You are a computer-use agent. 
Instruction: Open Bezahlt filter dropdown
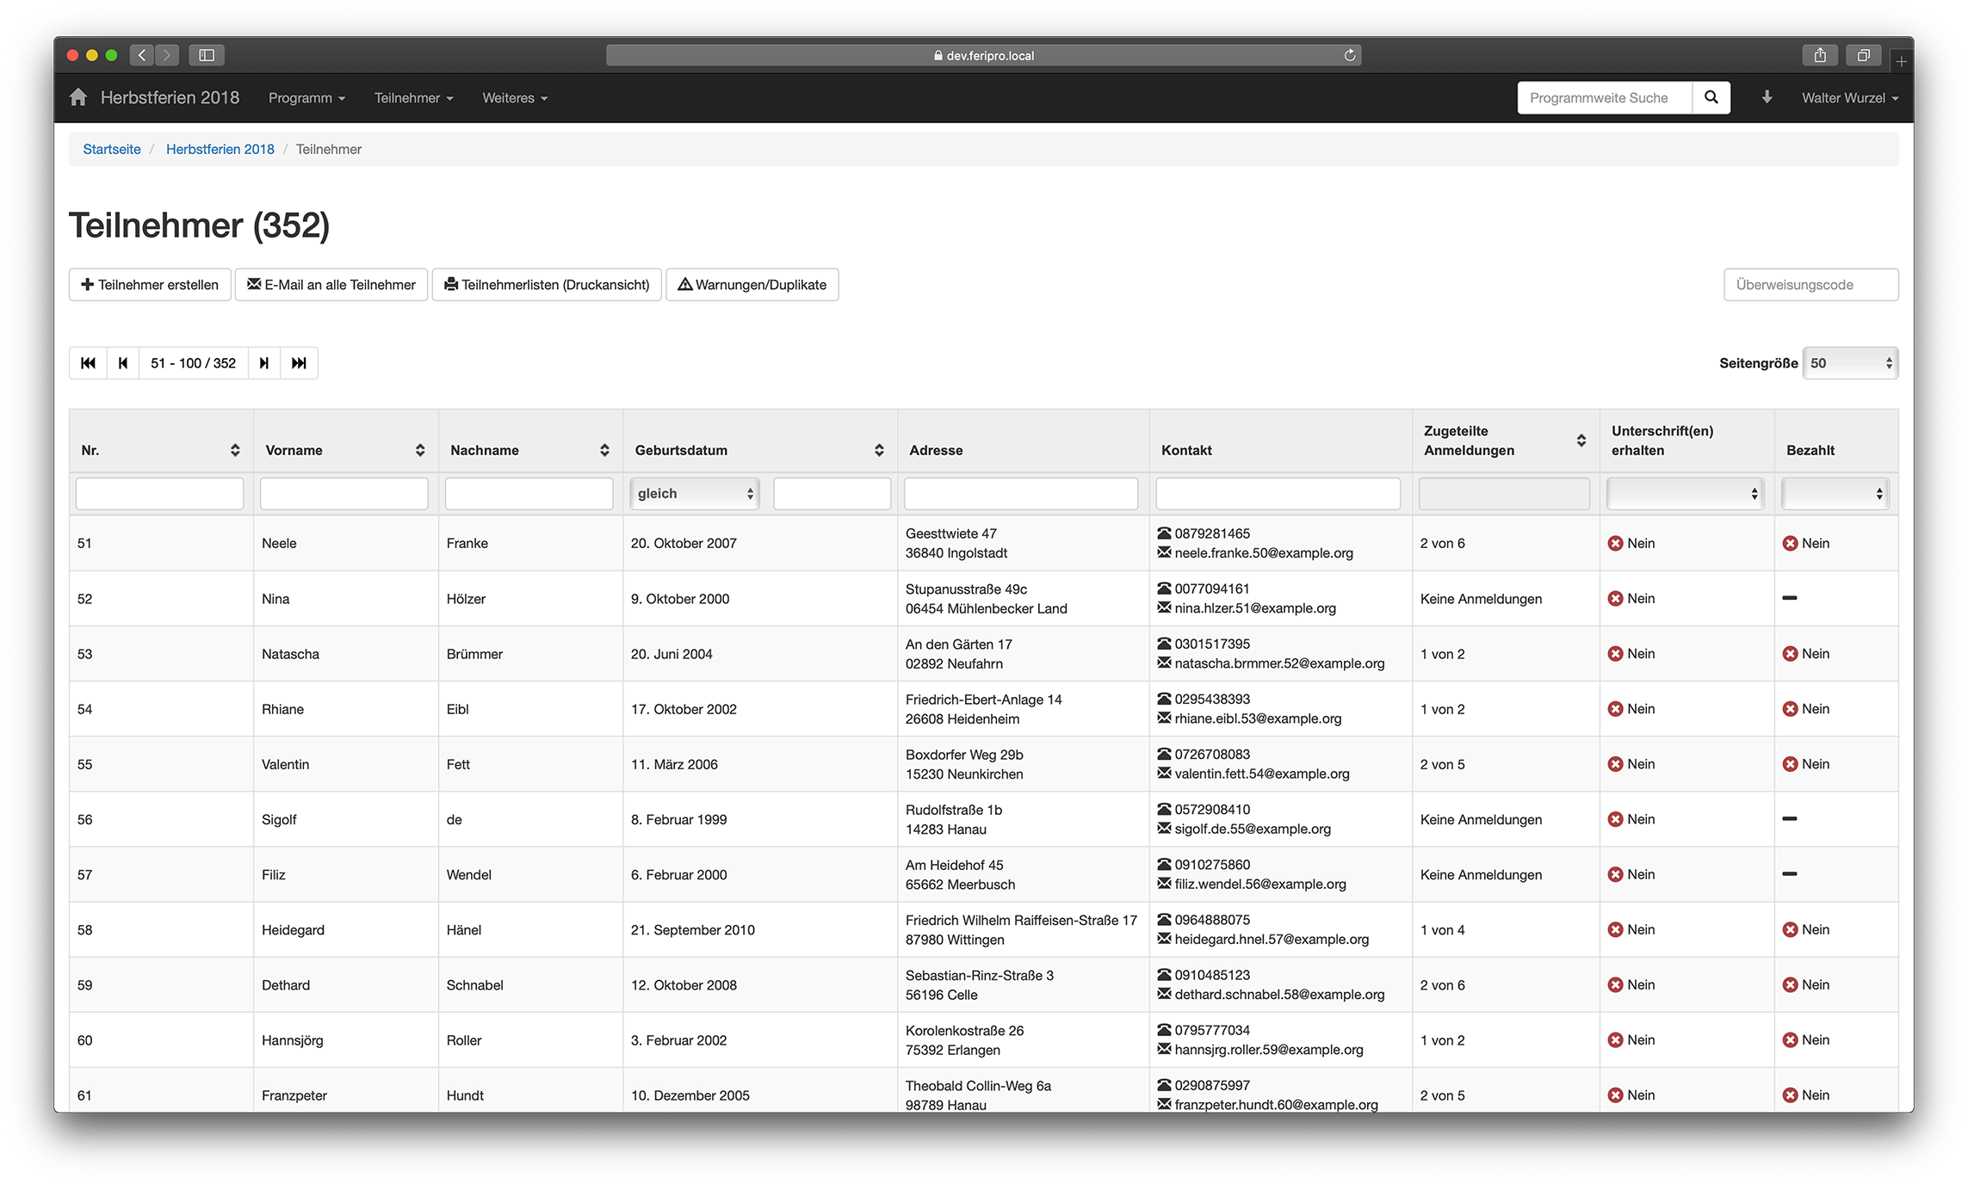pos(1835,494)
